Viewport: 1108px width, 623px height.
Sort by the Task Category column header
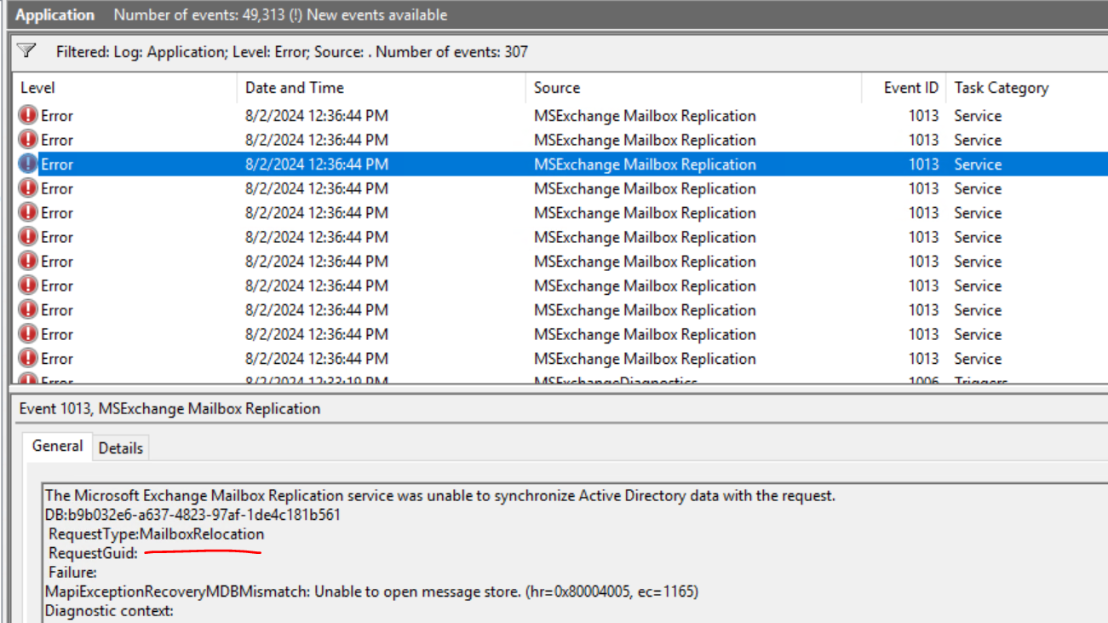coord(1002,88)
